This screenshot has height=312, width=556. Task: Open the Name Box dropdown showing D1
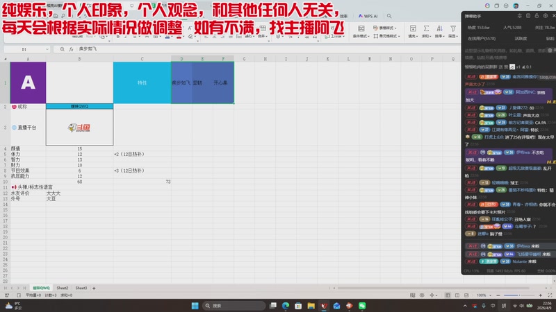(x=47, y=49)
